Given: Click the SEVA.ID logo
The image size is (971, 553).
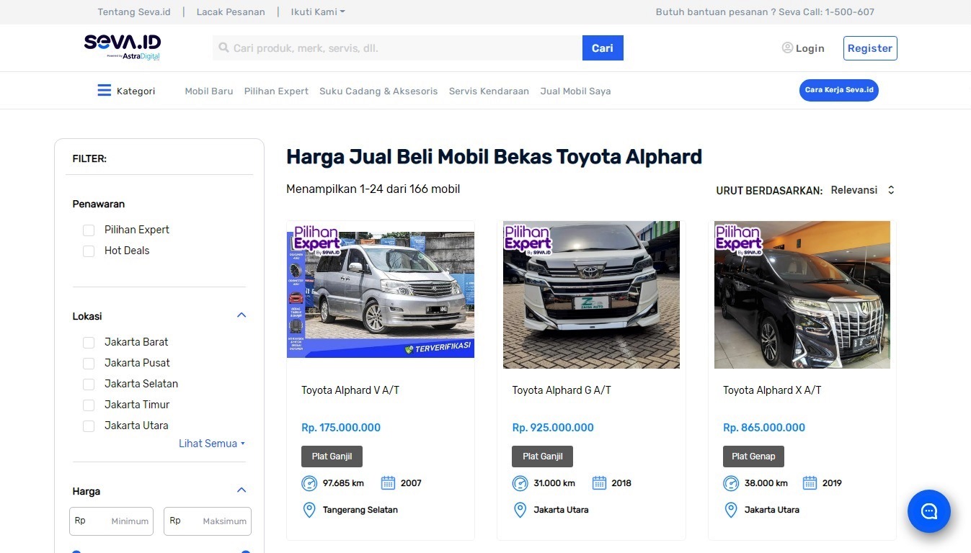Looking at the screenshot, I should point(122,48).
